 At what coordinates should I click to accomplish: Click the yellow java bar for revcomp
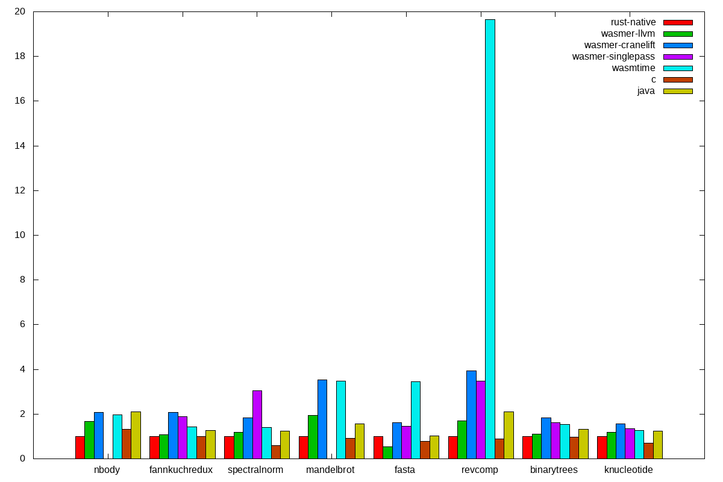click(x=509, y=435)
